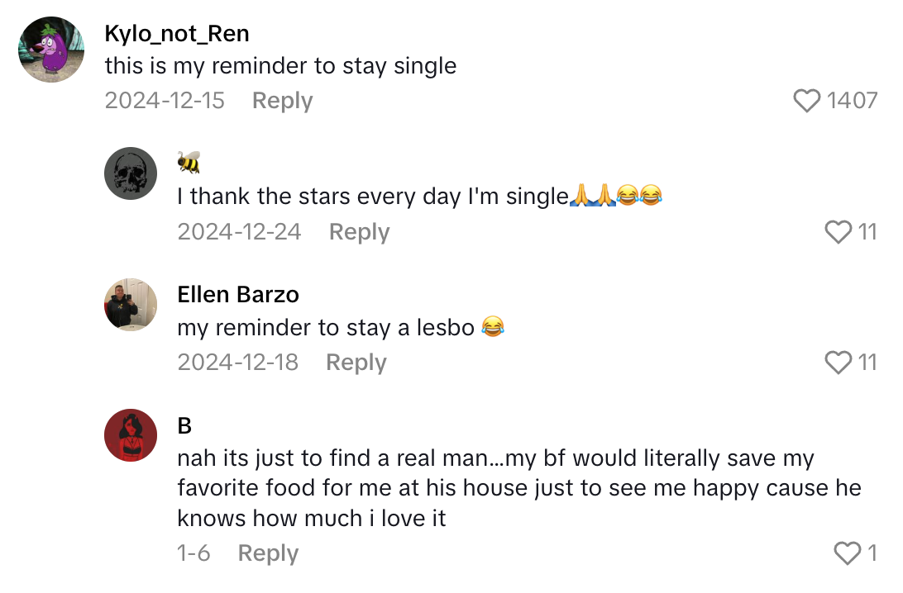Click the 2024-12-24 timestamp
Image resolution: width=903 pixels, height=593 pixels.
pyautogui.click(x=239, y=231)
